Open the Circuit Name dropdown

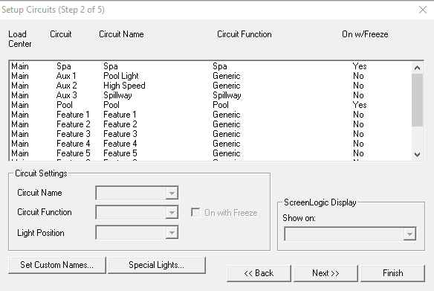(x=137, y=193)
